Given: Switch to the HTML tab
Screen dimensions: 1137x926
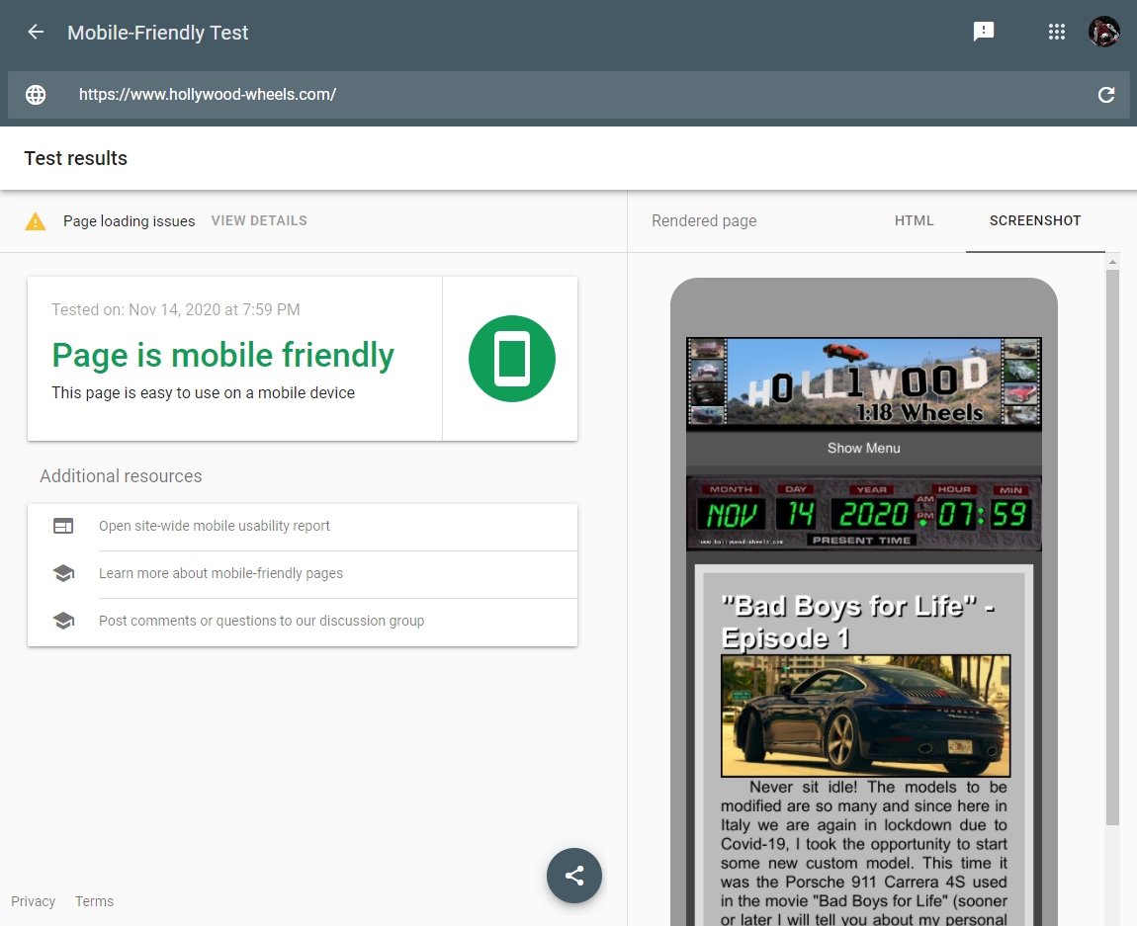Looking at the screenshot, I should (914, 220).
